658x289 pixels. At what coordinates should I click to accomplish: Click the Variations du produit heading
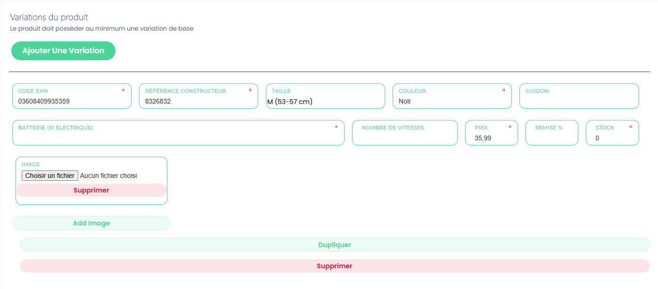pos(49,17)
